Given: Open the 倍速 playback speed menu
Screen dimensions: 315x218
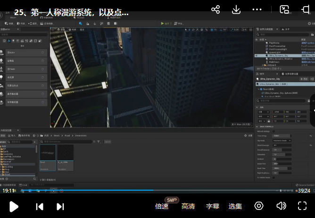Looking at the screenshot, I should pyautogui.click(x=162, y=206).
